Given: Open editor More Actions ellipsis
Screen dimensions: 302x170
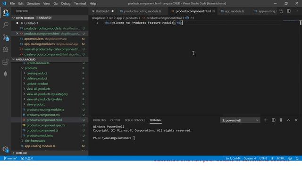Looking at the screenshot, I should click(296, 11).
